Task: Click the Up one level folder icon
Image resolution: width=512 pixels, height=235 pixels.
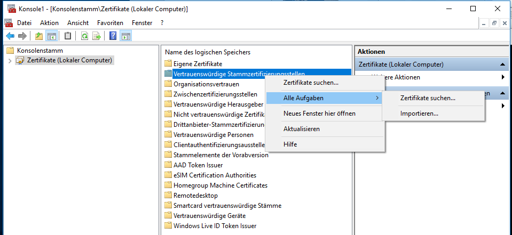Action: [38, 36]
